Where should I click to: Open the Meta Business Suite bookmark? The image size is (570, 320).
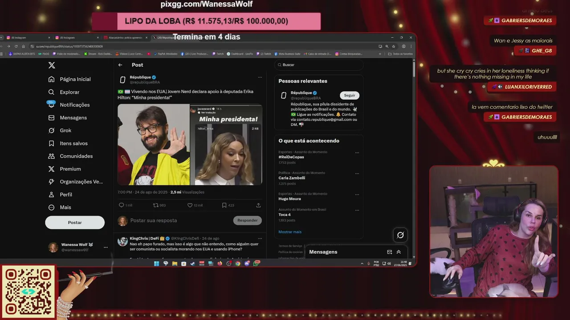point(288,54)
